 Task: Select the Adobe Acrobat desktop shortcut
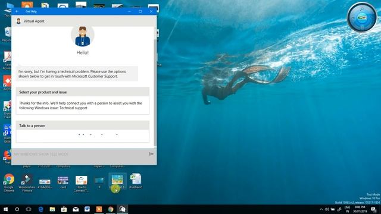click(x=7, y=61)
